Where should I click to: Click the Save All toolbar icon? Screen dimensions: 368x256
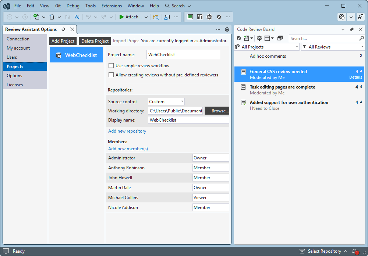pos(77,17)
